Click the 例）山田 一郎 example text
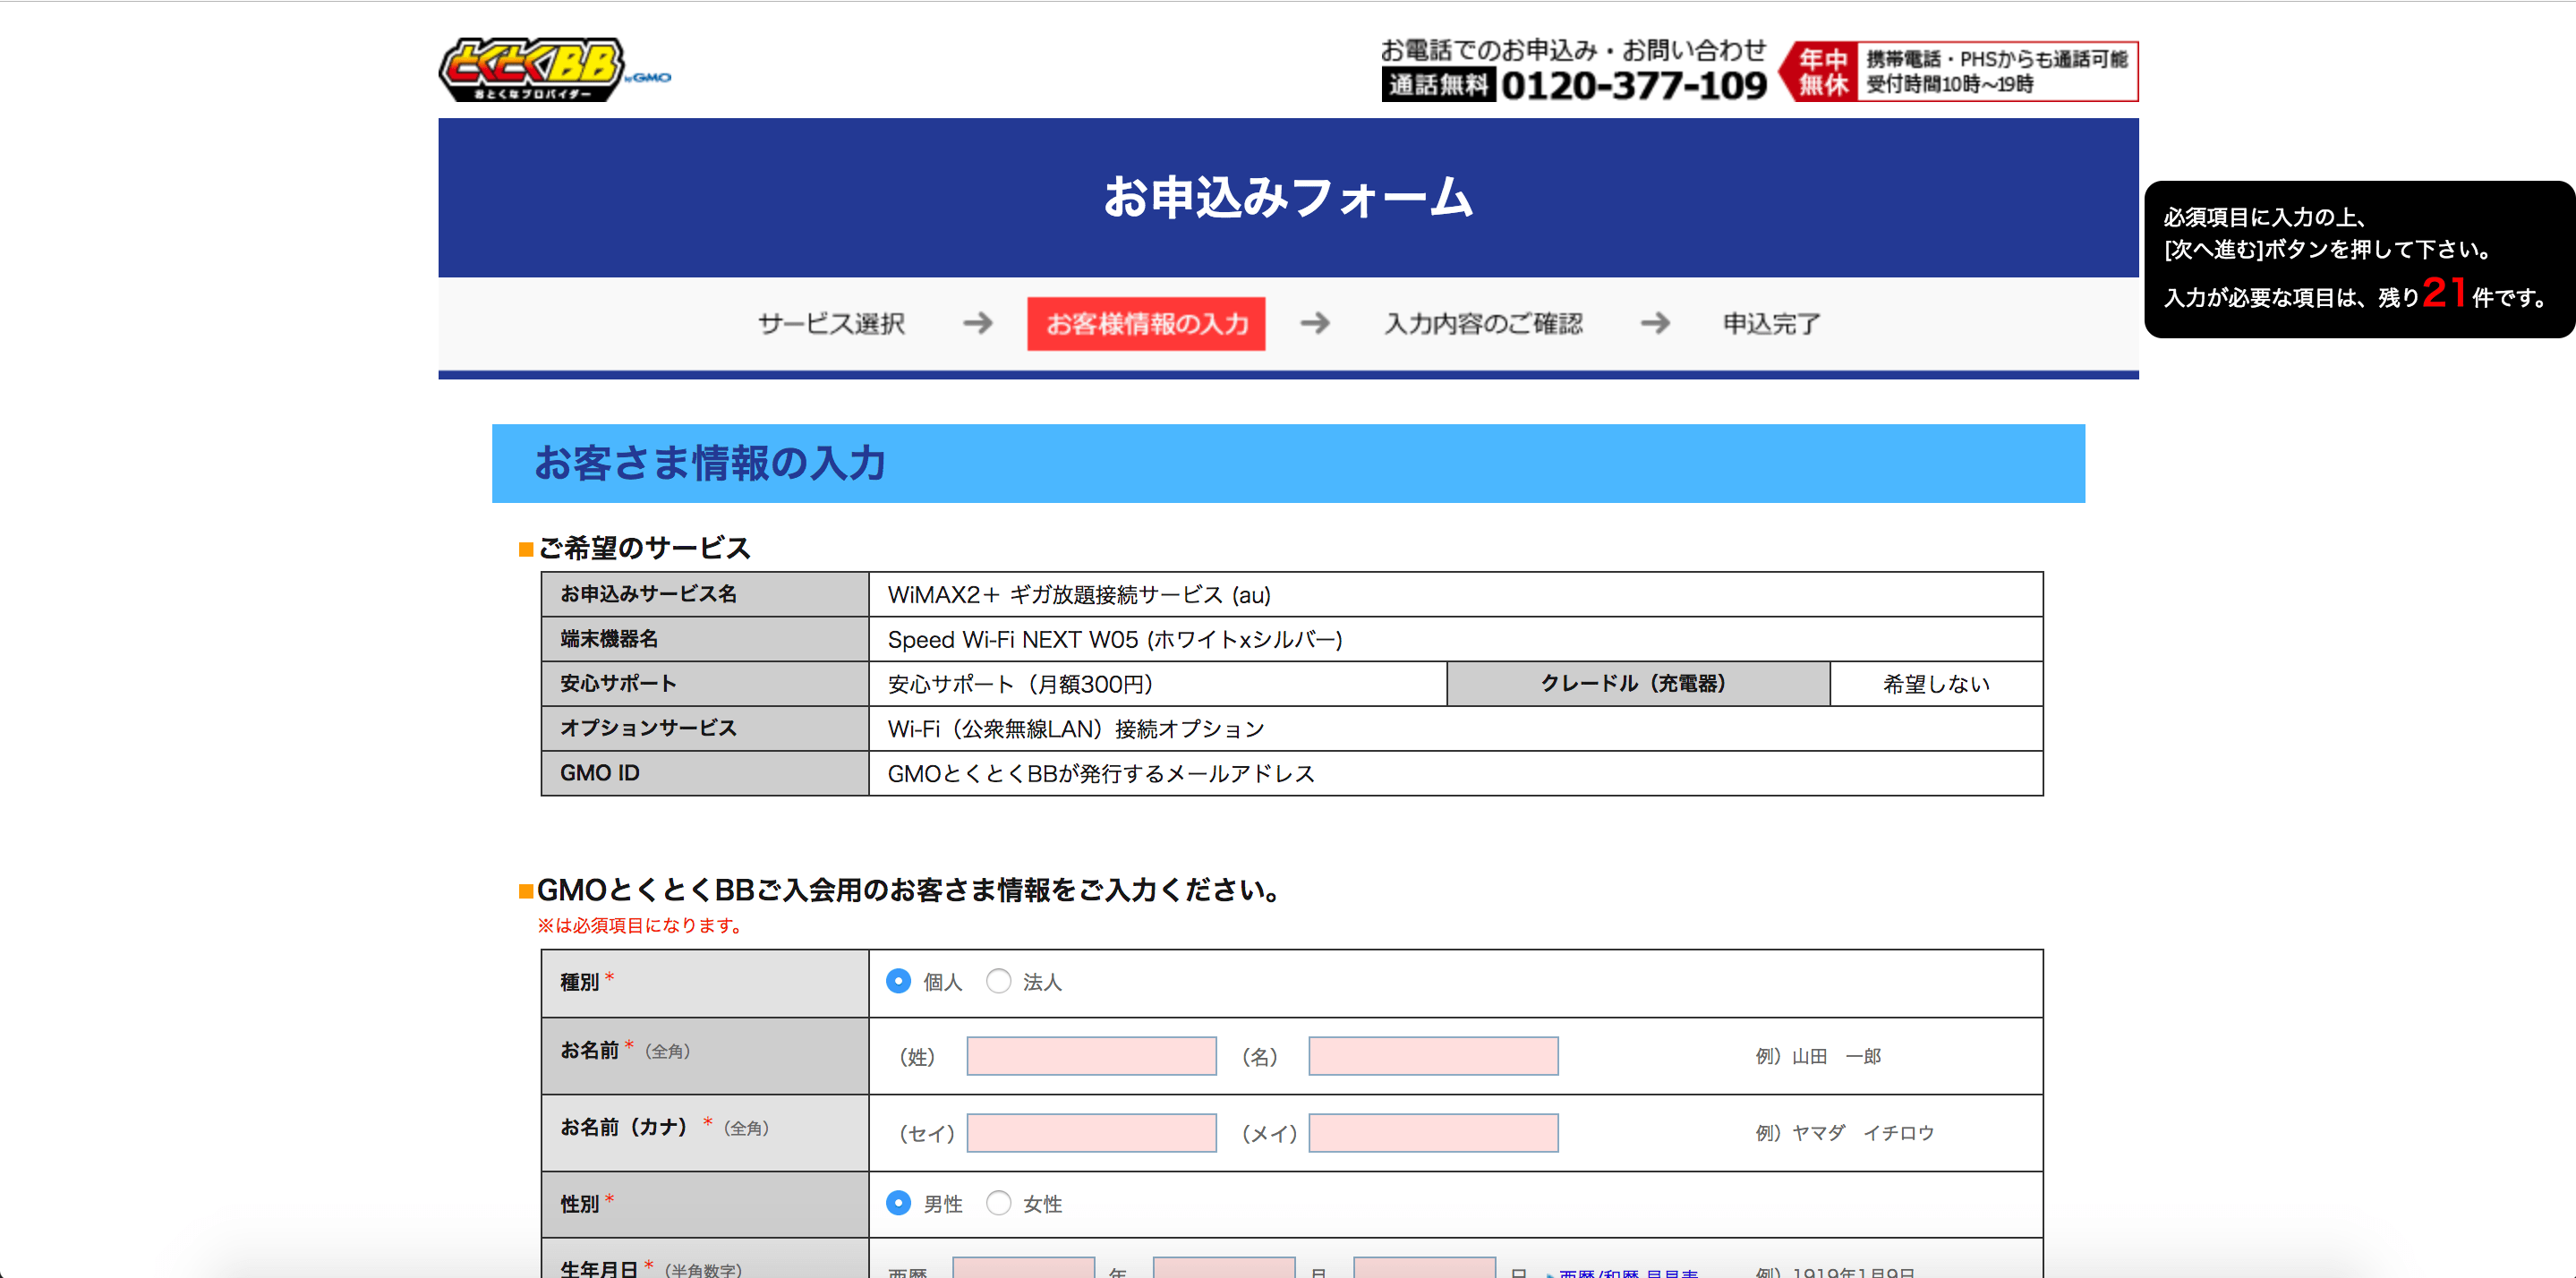This screenshot has height=1278, width=2576. 1817,1056
